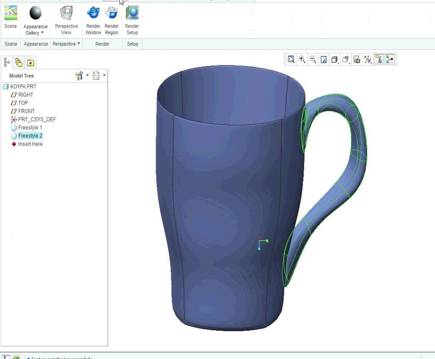435x359 pixels.
Task: Open the Display Style cube dropdown
Action: [x=335, y=59]
